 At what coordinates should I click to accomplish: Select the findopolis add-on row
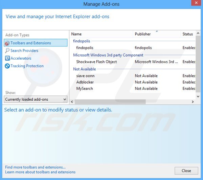click(85, 48)
